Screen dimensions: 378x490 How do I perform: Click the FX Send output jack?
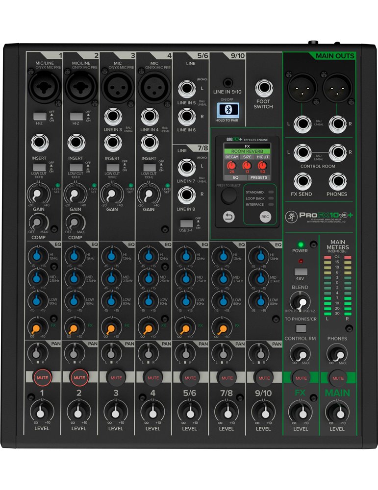302,181
